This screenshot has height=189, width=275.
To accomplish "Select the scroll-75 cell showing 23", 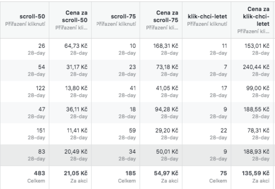I will (x=116, y=71).
